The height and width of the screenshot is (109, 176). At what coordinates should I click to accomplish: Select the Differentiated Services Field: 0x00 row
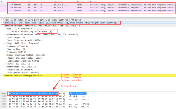(42, 34)
